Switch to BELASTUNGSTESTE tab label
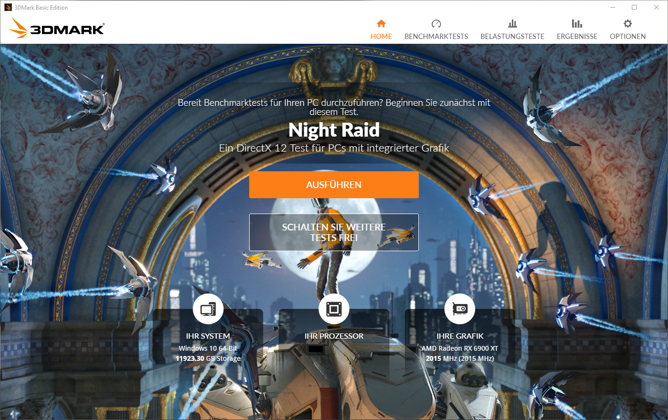This screenshot has height=420, width=668. pos(512,37)
